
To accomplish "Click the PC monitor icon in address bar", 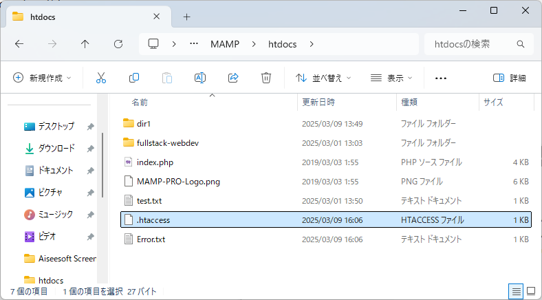I will point(153,44).
